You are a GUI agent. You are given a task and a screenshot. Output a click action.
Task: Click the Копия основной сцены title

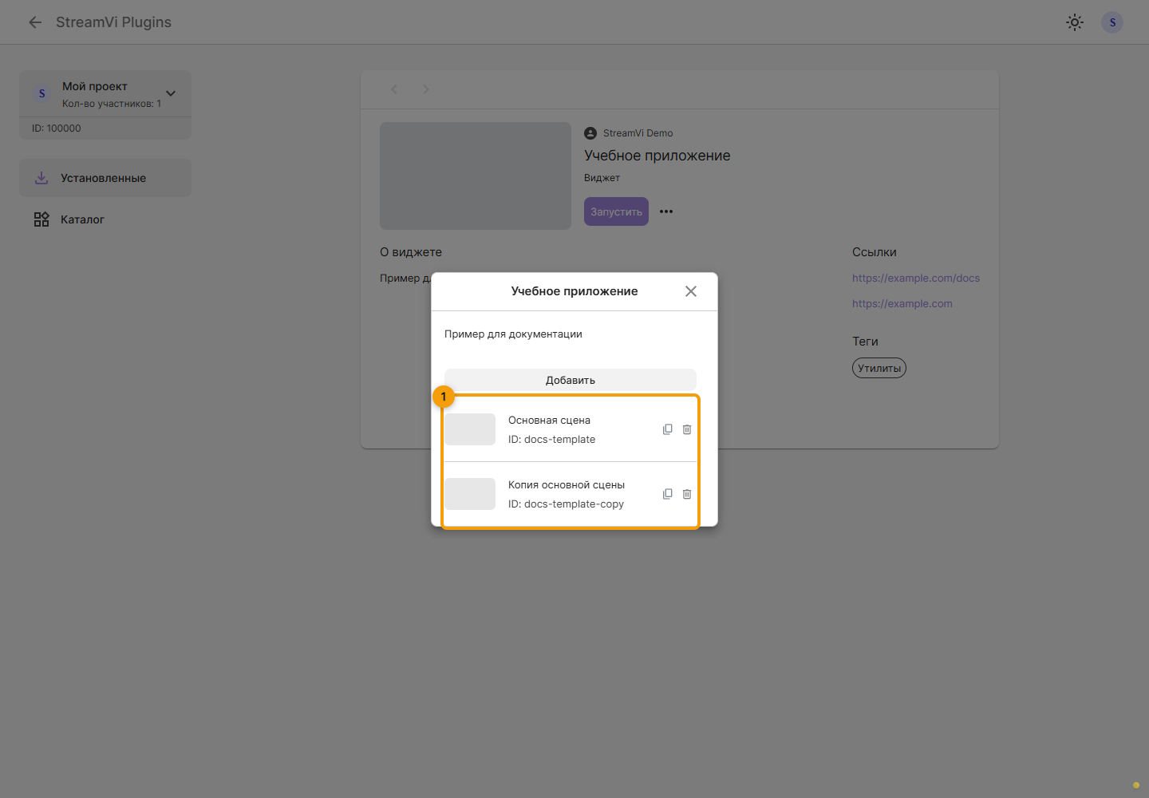pyautogui.click(x=567, y=485)
